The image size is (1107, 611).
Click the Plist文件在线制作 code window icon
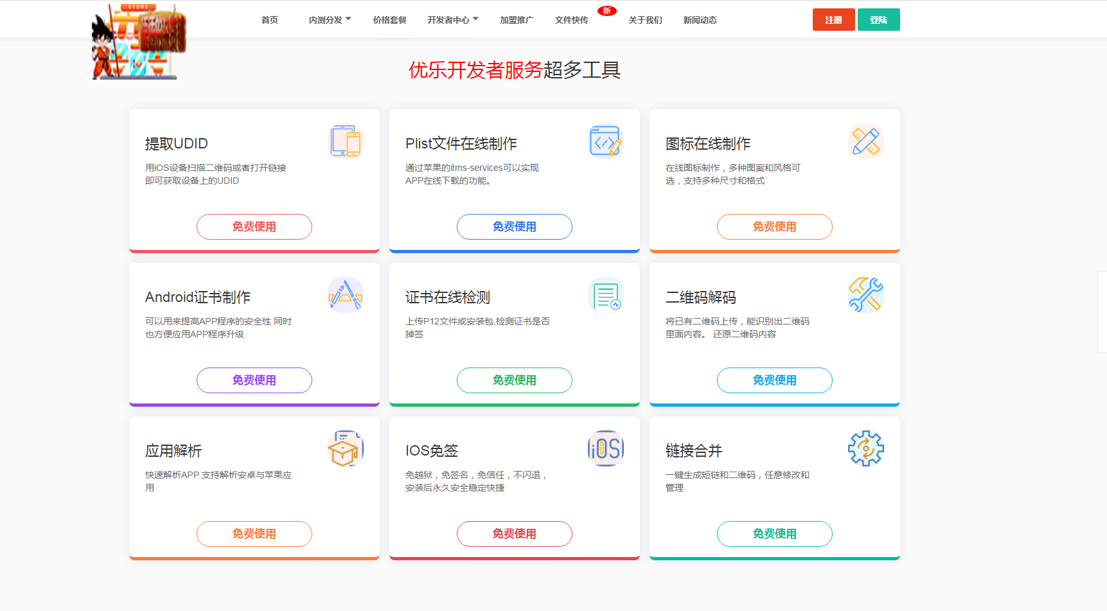(x=606, y=141)
